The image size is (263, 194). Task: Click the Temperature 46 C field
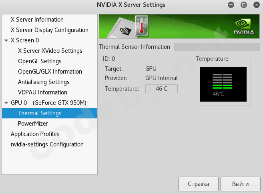[x=161, y=89]
